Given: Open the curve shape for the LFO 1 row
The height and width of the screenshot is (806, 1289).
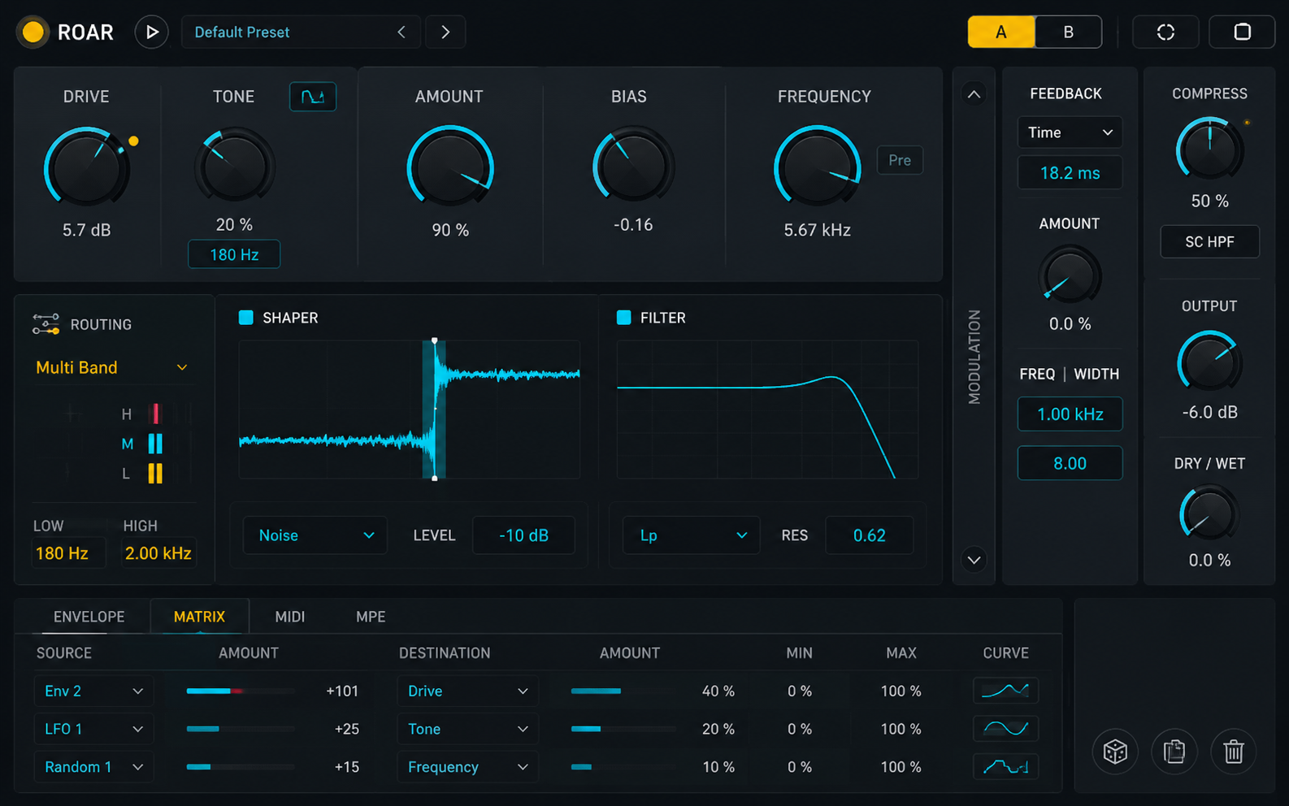Looking at the screenshot, I should [1005, 729].
